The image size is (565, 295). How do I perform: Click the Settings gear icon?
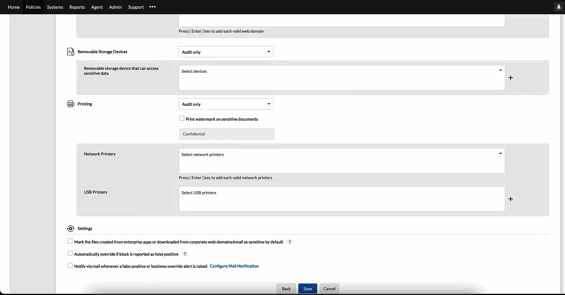coord(71,229)
